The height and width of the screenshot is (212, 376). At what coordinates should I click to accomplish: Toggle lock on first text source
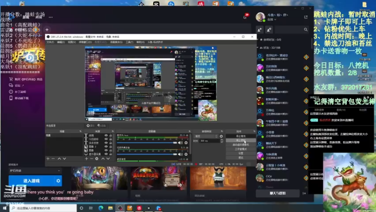coord(110,136)
